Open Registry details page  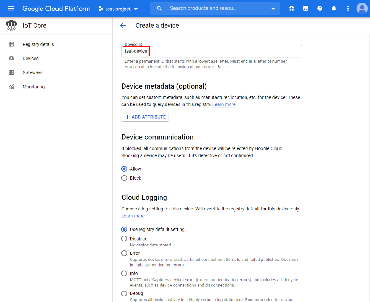click(38, 44)
